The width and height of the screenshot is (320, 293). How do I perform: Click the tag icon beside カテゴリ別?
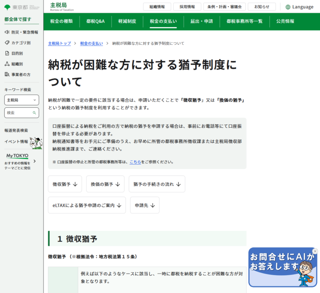(x=7, y=43)
